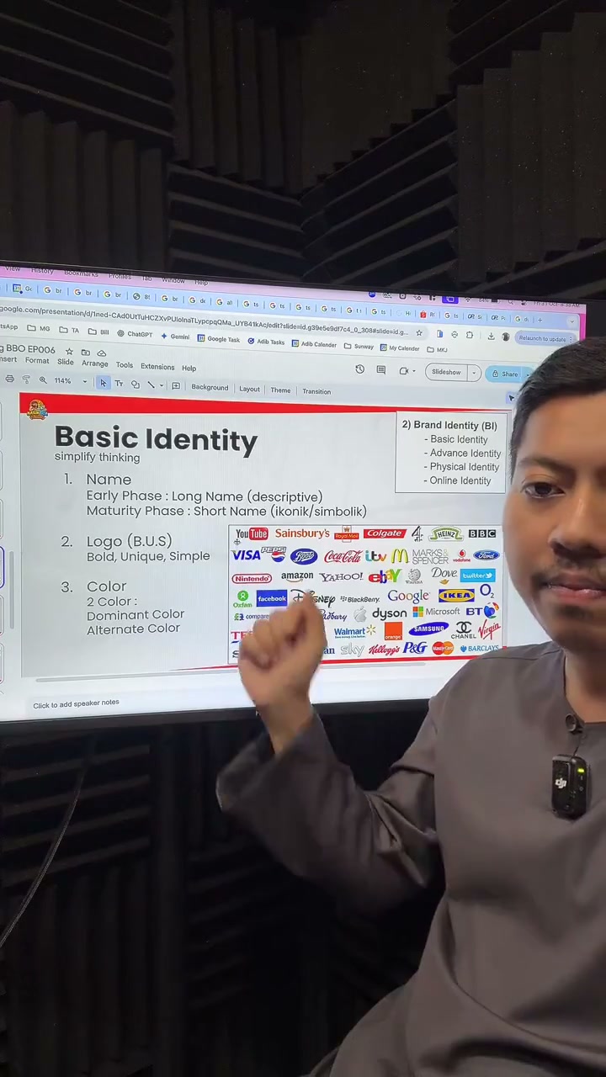Open the Extensions menu
Viewport: 606px width, 1077px height.
(x=157, y=366)
